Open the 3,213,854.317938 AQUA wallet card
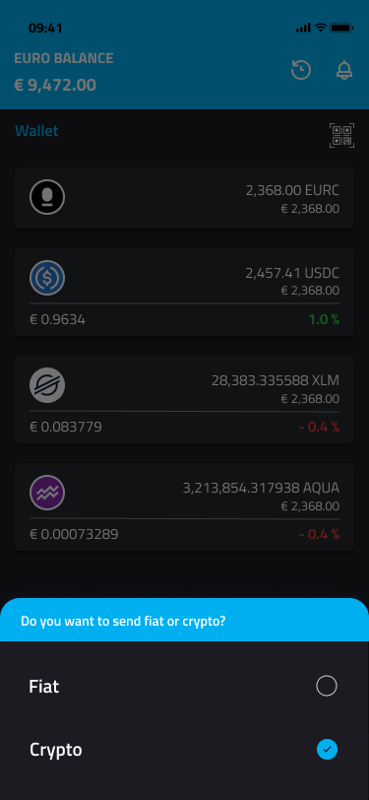This screenshot has width=369, height=800. pyautogui.click(x=184, y=506)
